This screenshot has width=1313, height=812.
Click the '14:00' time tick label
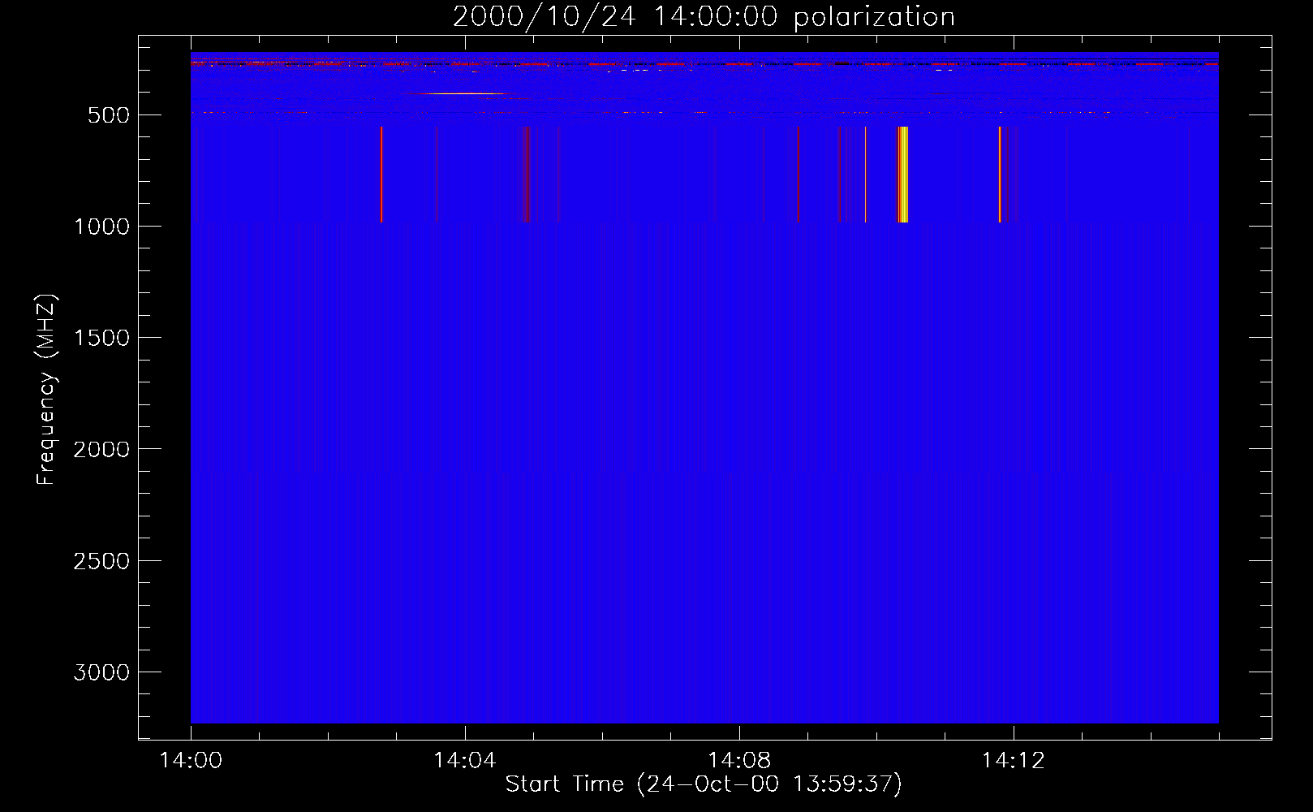tap(191, 761)
